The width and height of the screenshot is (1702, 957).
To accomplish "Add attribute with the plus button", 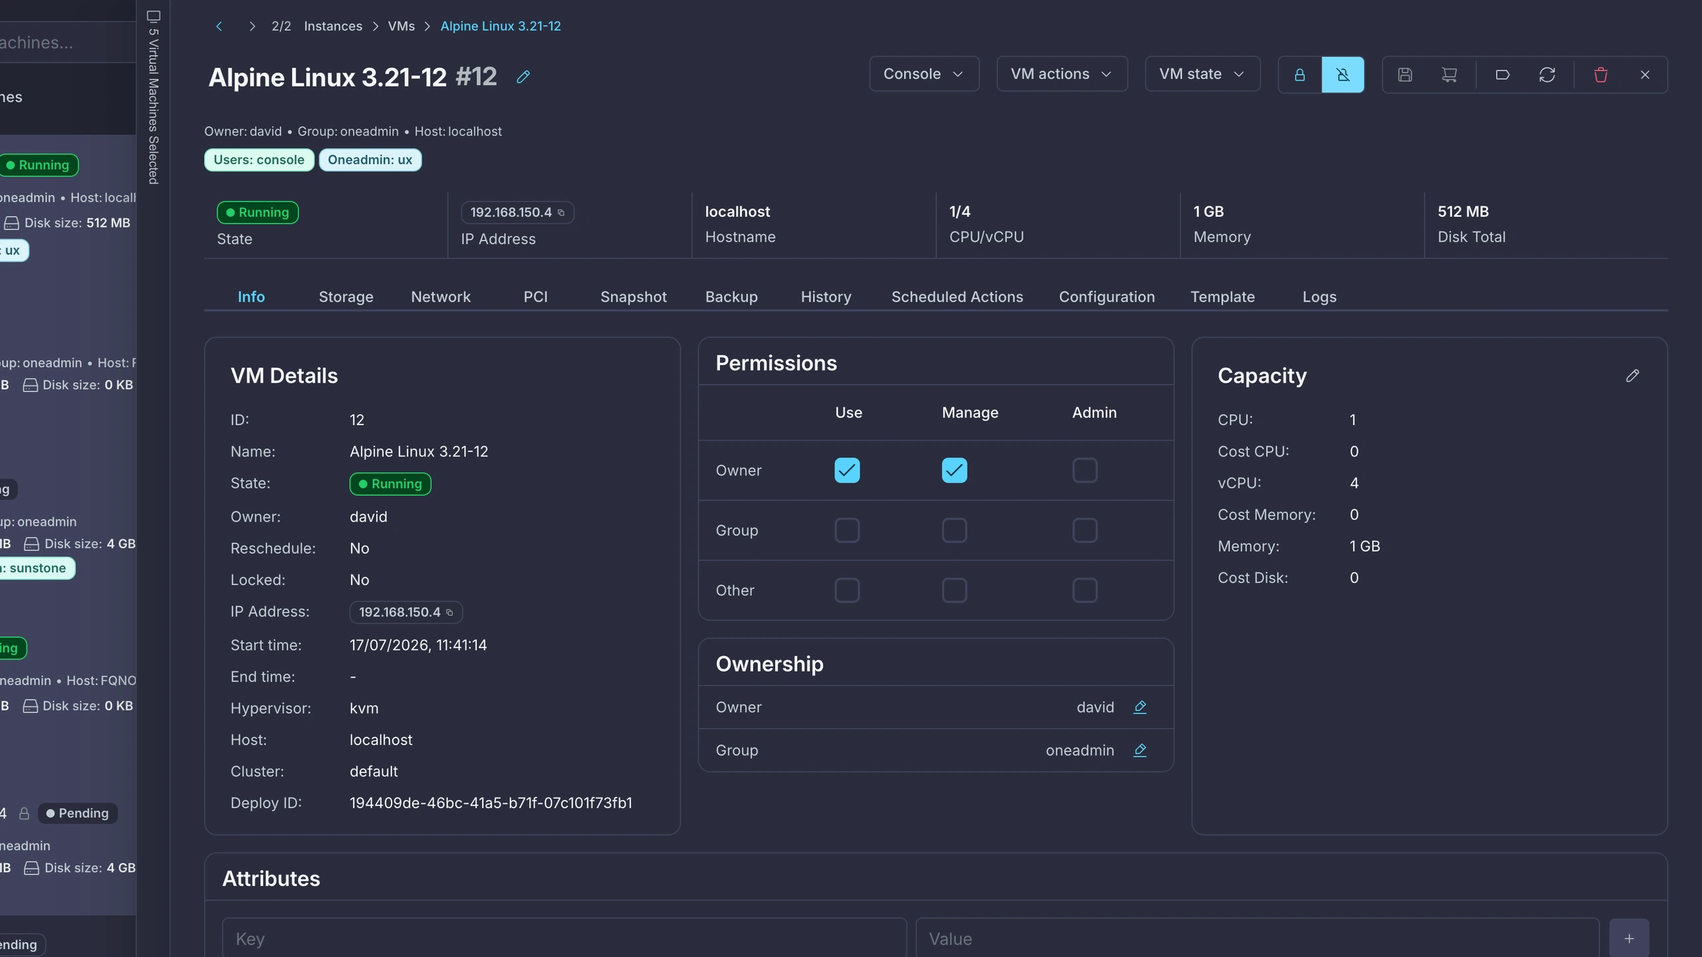I will coord(1629,938).
